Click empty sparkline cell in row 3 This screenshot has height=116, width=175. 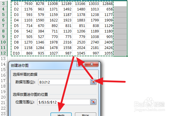pyautogui.click(x=120, y=4)
